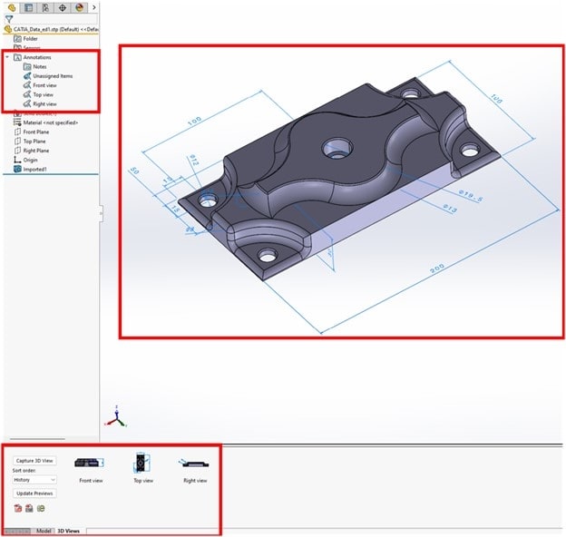Viewport: 566px width, 537px height.
Task: Open the PropertyManager tab
Action: pyautogui.click(x=28, y=7)
